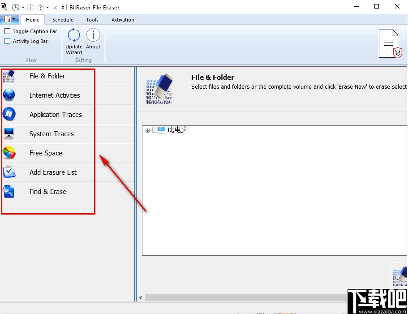
Task: Click the 此电脑 computer icon in tree
Action: pyautogui.click(x=162, y=129)
